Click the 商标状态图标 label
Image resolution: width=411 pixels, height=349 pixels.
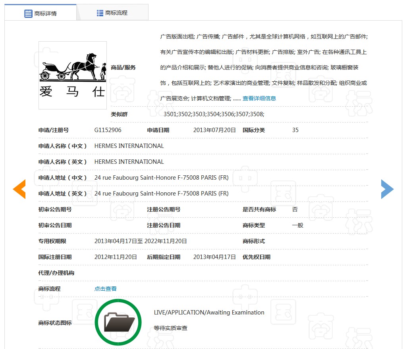(x=55, y=323)
